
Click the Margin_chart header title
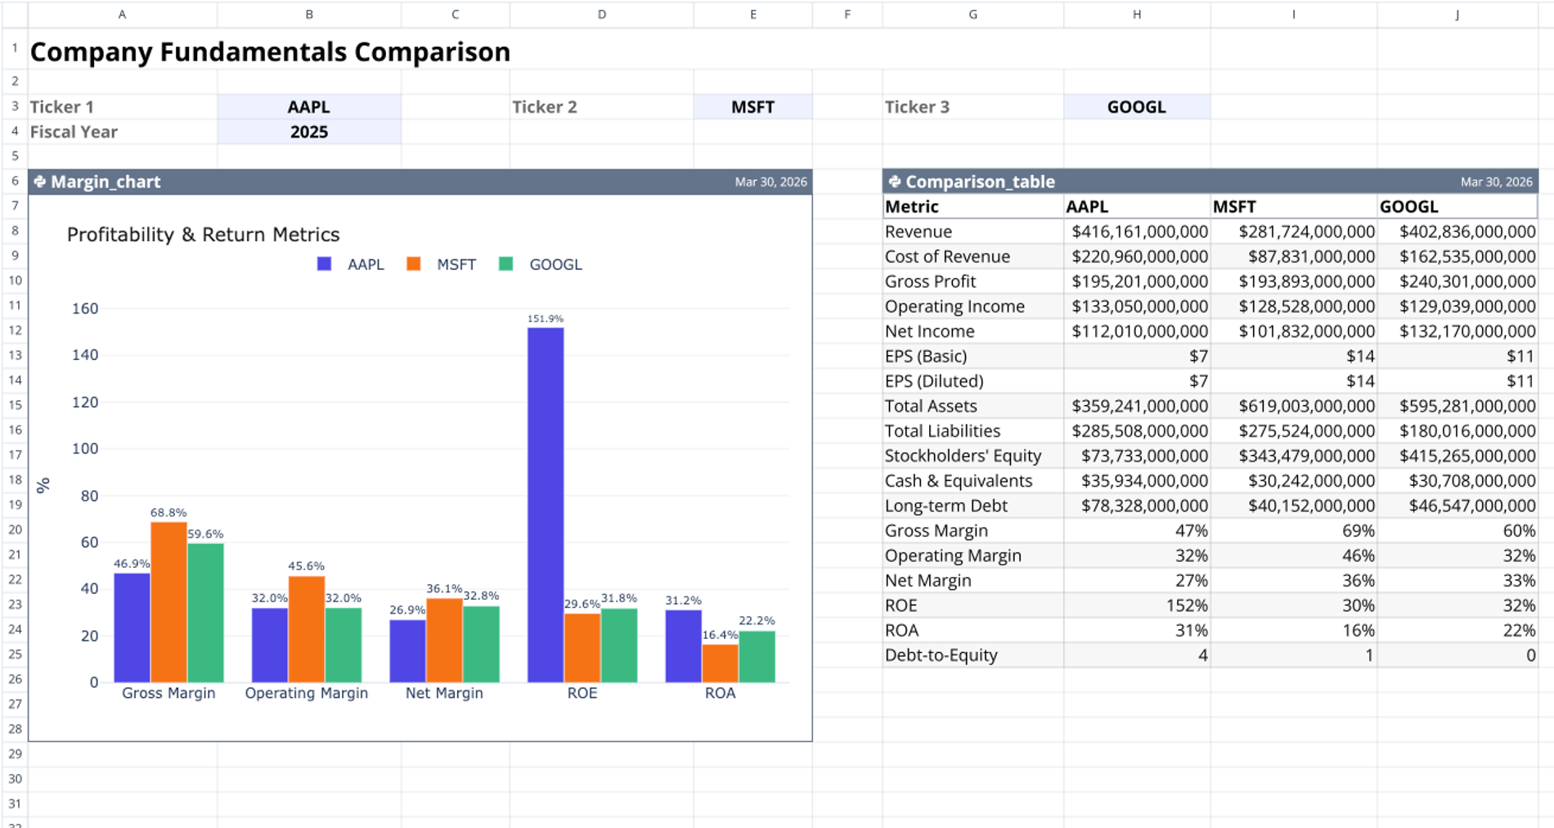(x=106, y=182)
